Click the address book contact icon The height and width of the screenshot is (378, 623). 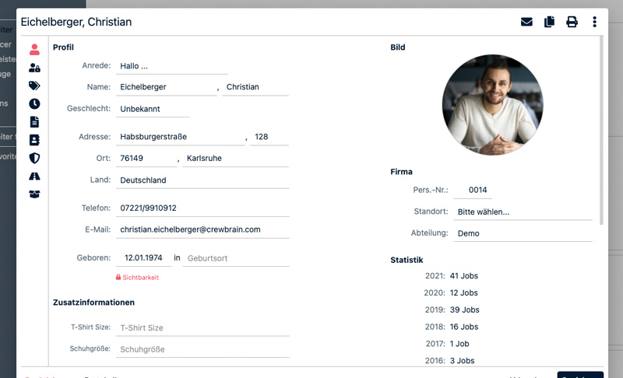[34, 140]
